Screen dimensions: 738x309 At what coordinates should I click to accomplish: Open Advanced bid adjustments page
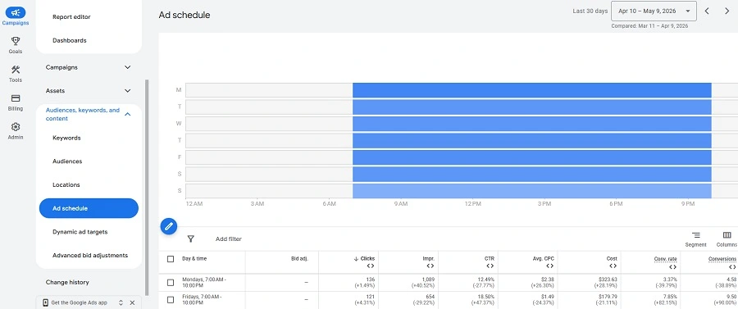pyautogui.click(x=90, y=256)
